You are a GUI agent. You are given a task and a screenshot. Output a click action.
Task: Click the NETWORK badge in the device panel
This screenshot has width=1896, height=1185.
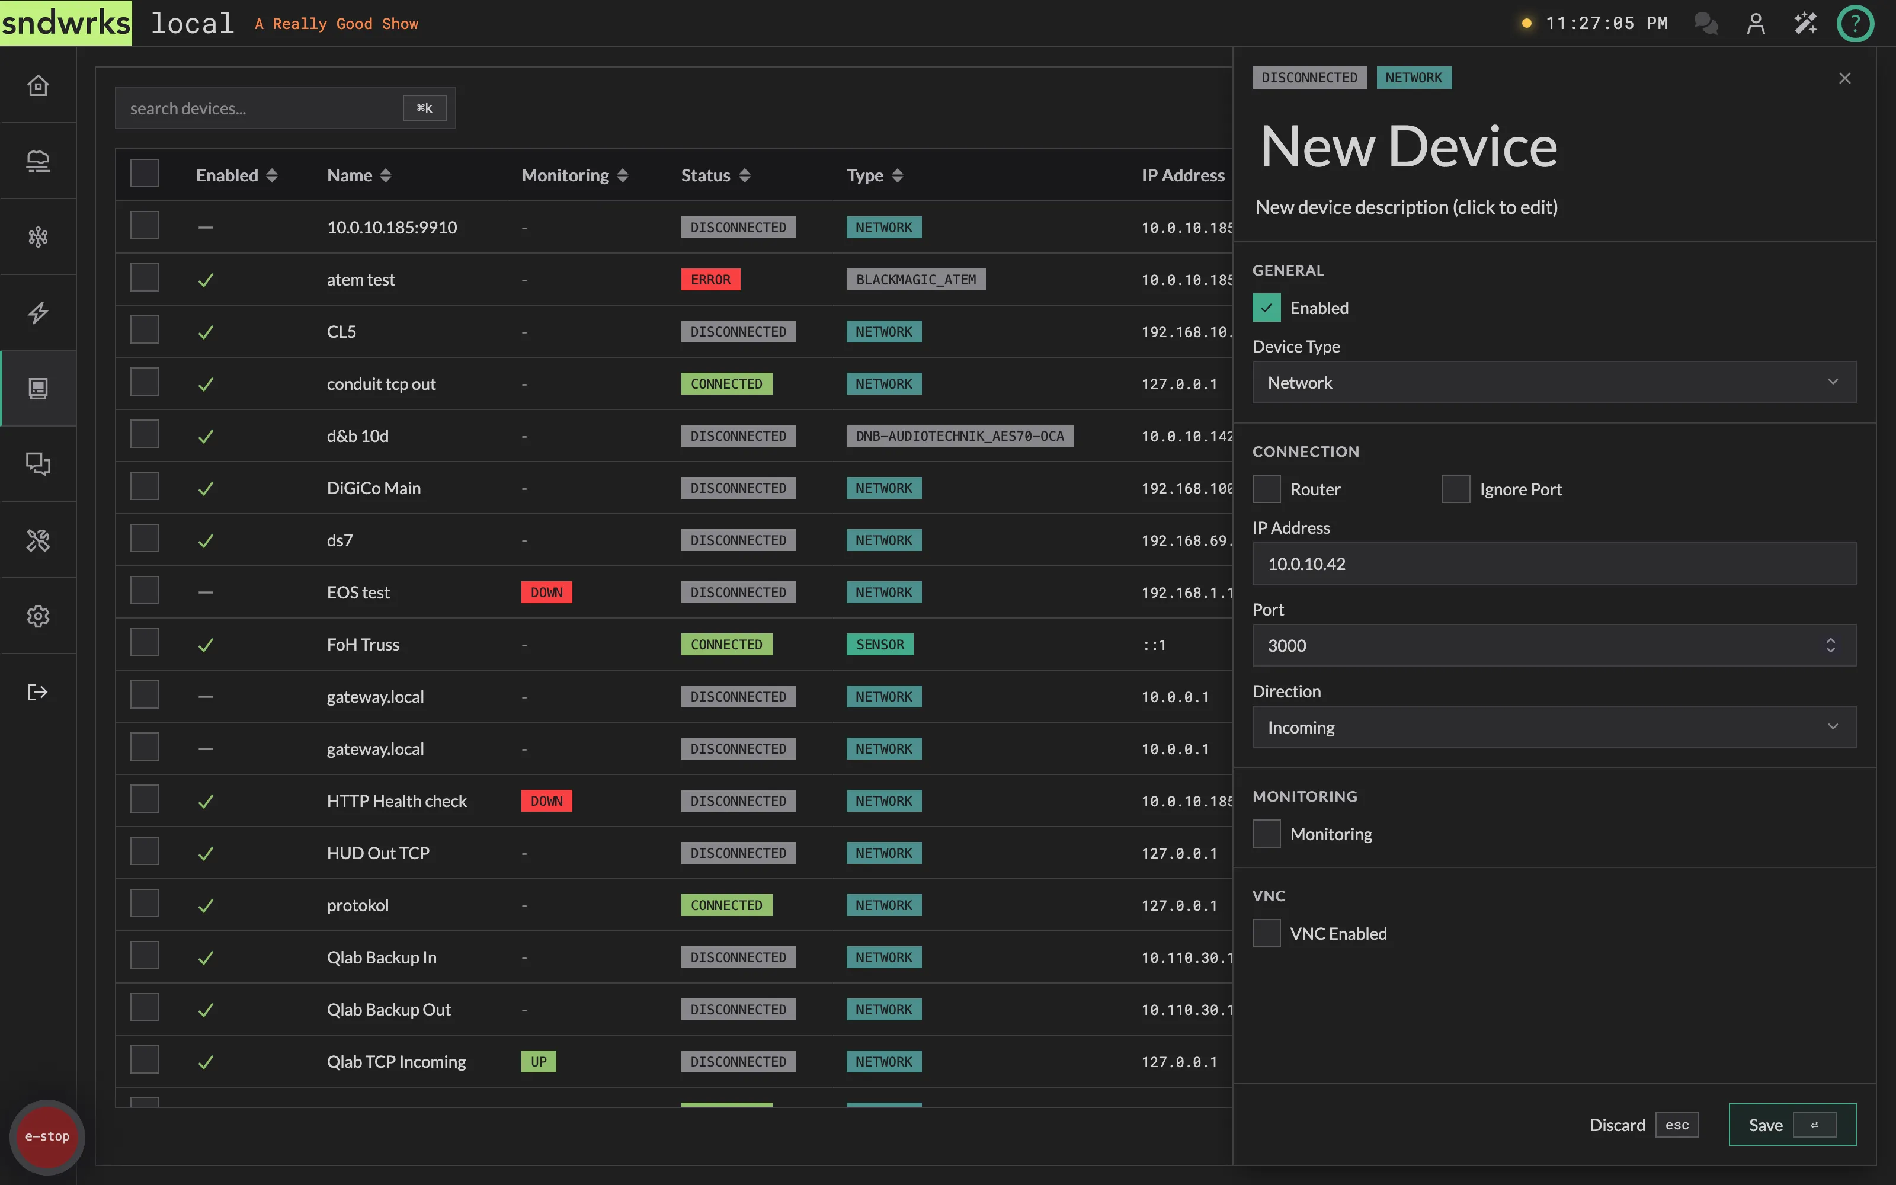[x=1413, y=78]
